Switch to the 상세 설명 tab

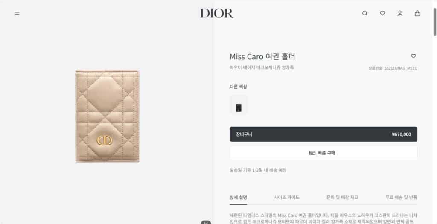pyautogui.click(x=238, y=197)
